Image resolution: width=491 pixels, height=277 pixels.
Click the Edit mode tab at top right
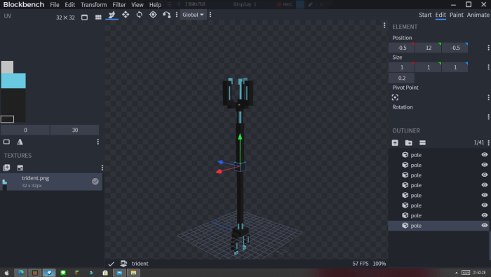tap(440, 15)
